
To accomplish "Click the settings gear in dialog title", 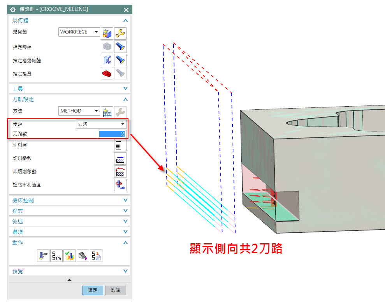I will click(13, 10).
